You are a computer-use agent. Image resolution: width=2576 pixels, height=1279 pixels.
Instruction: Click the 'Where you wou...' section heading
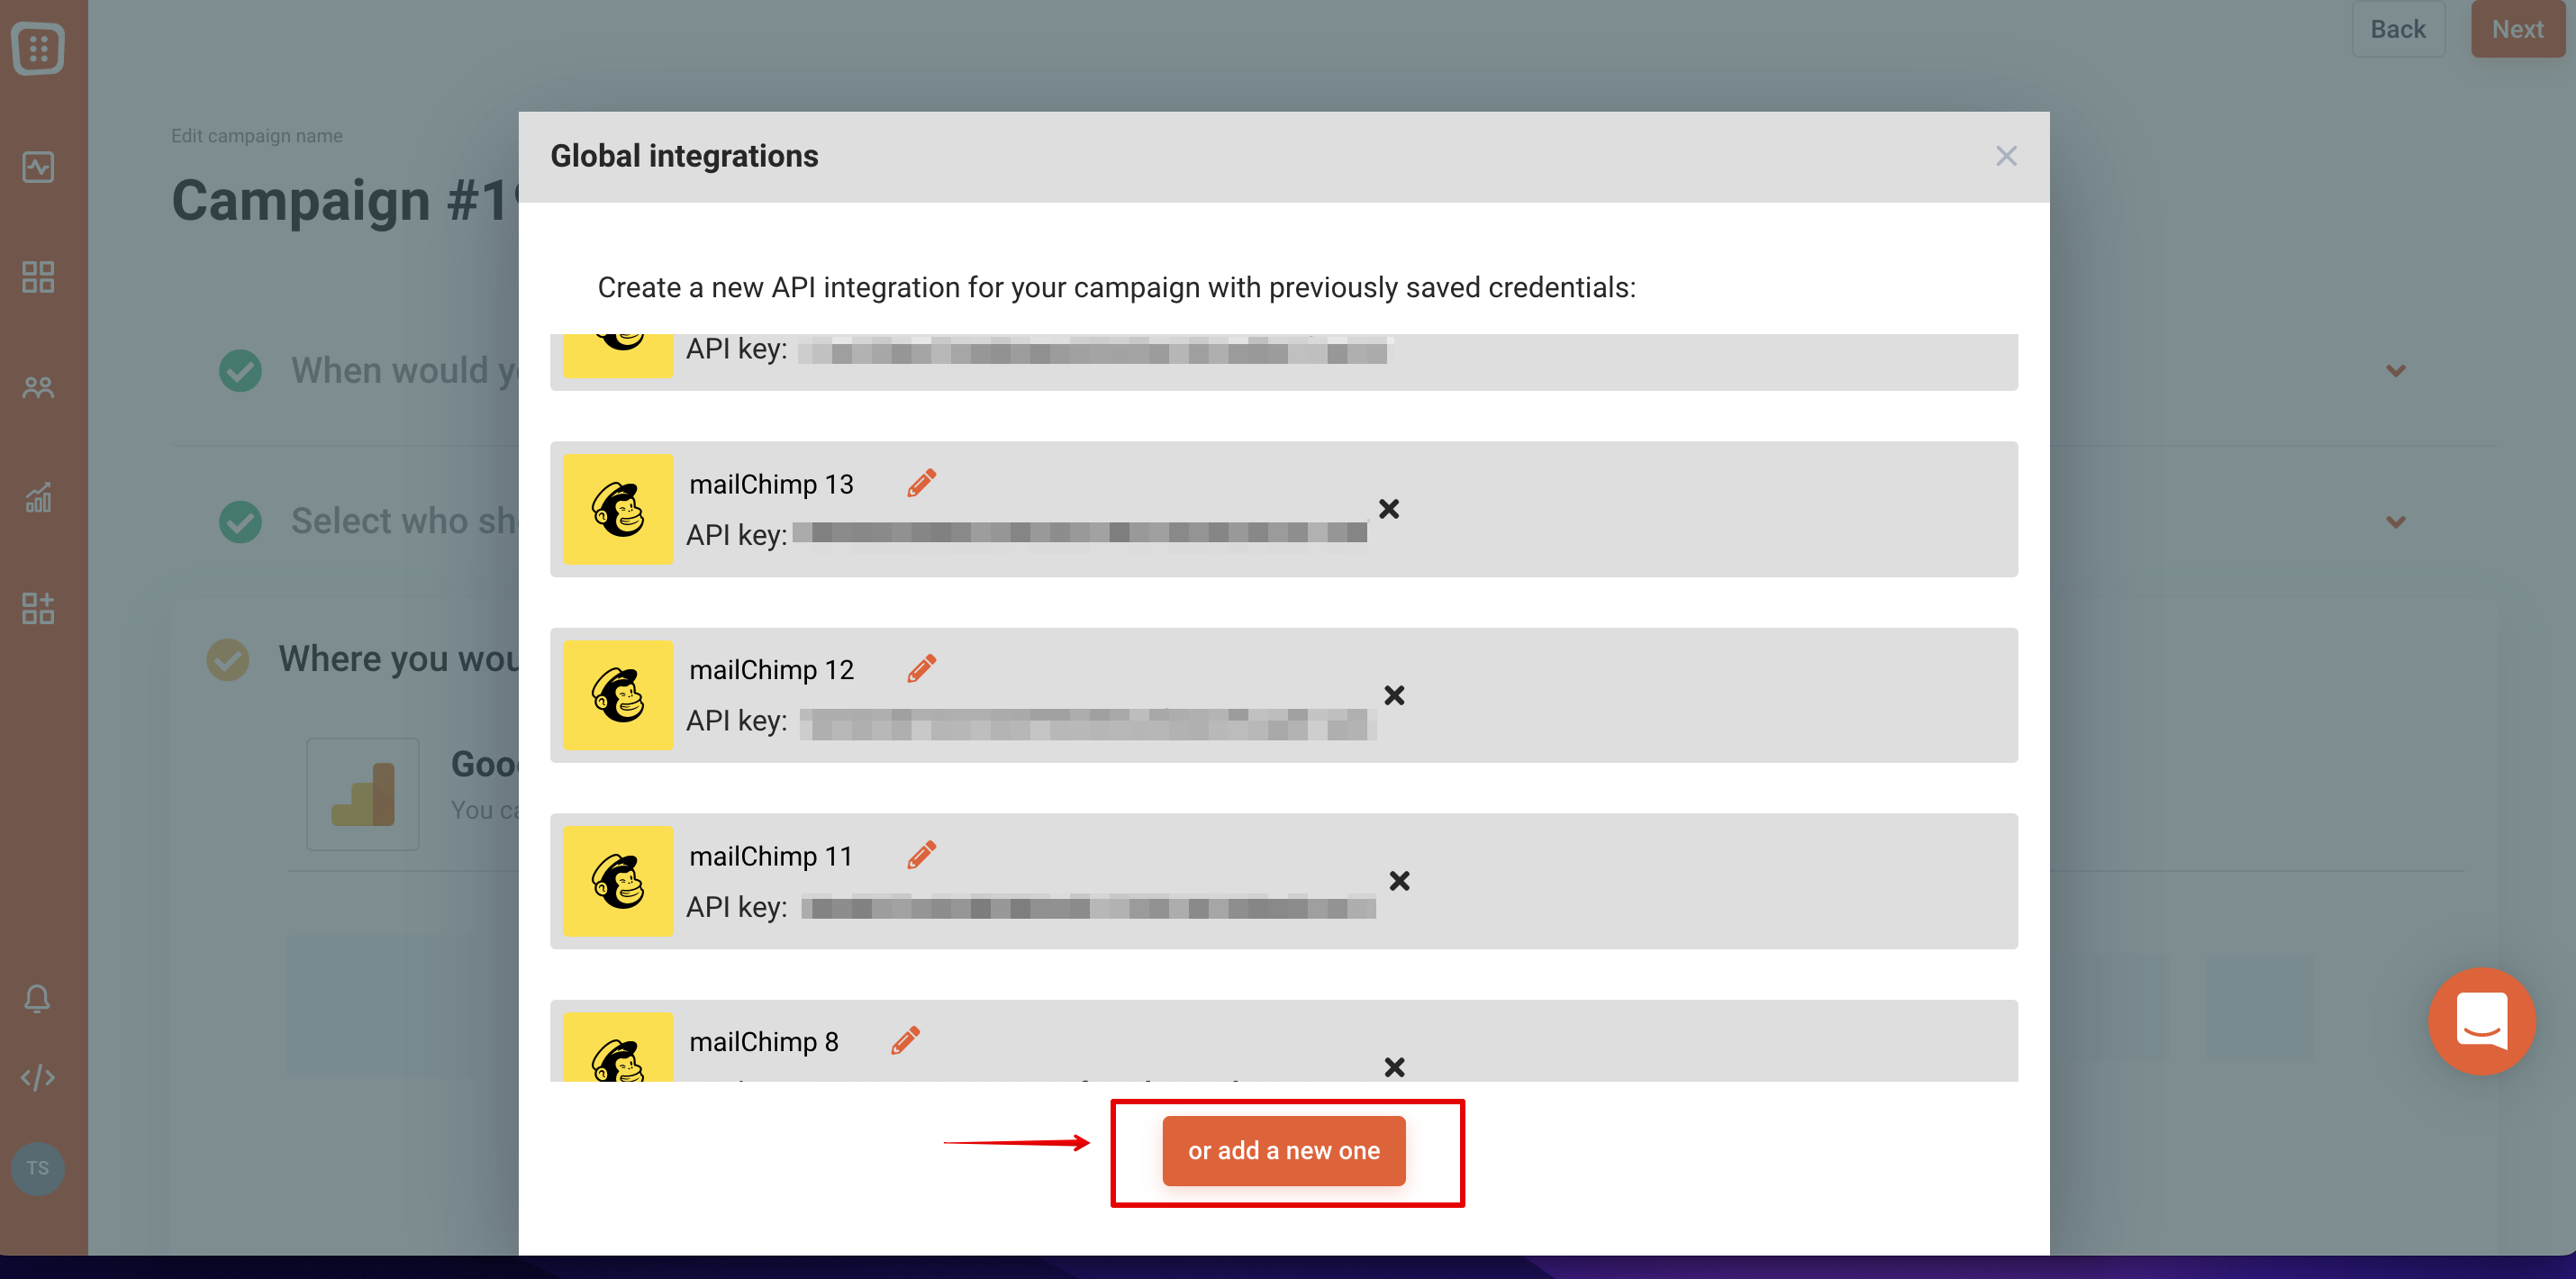(x=398, y=659)
